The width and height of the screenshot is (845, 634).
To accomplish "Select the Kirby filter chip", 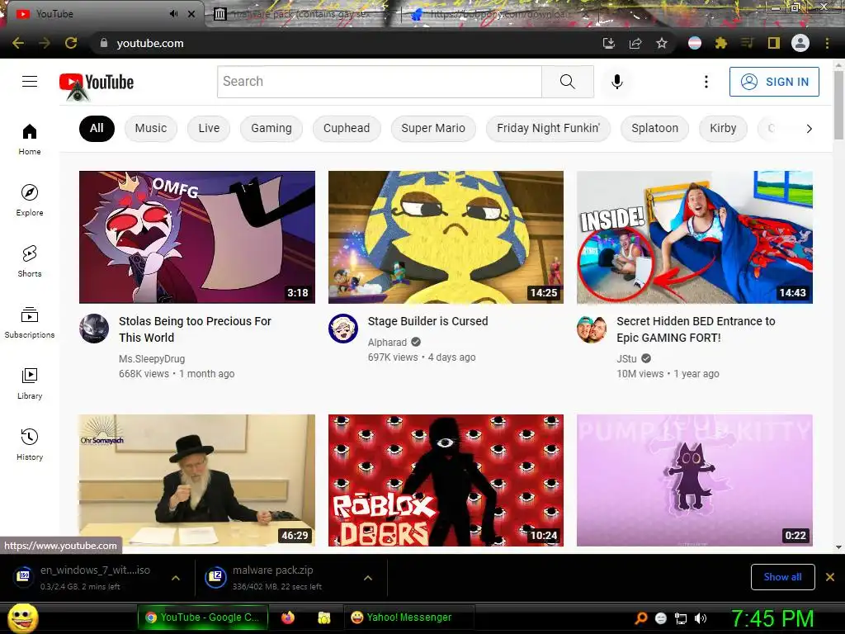I will [x=723, y=128].
